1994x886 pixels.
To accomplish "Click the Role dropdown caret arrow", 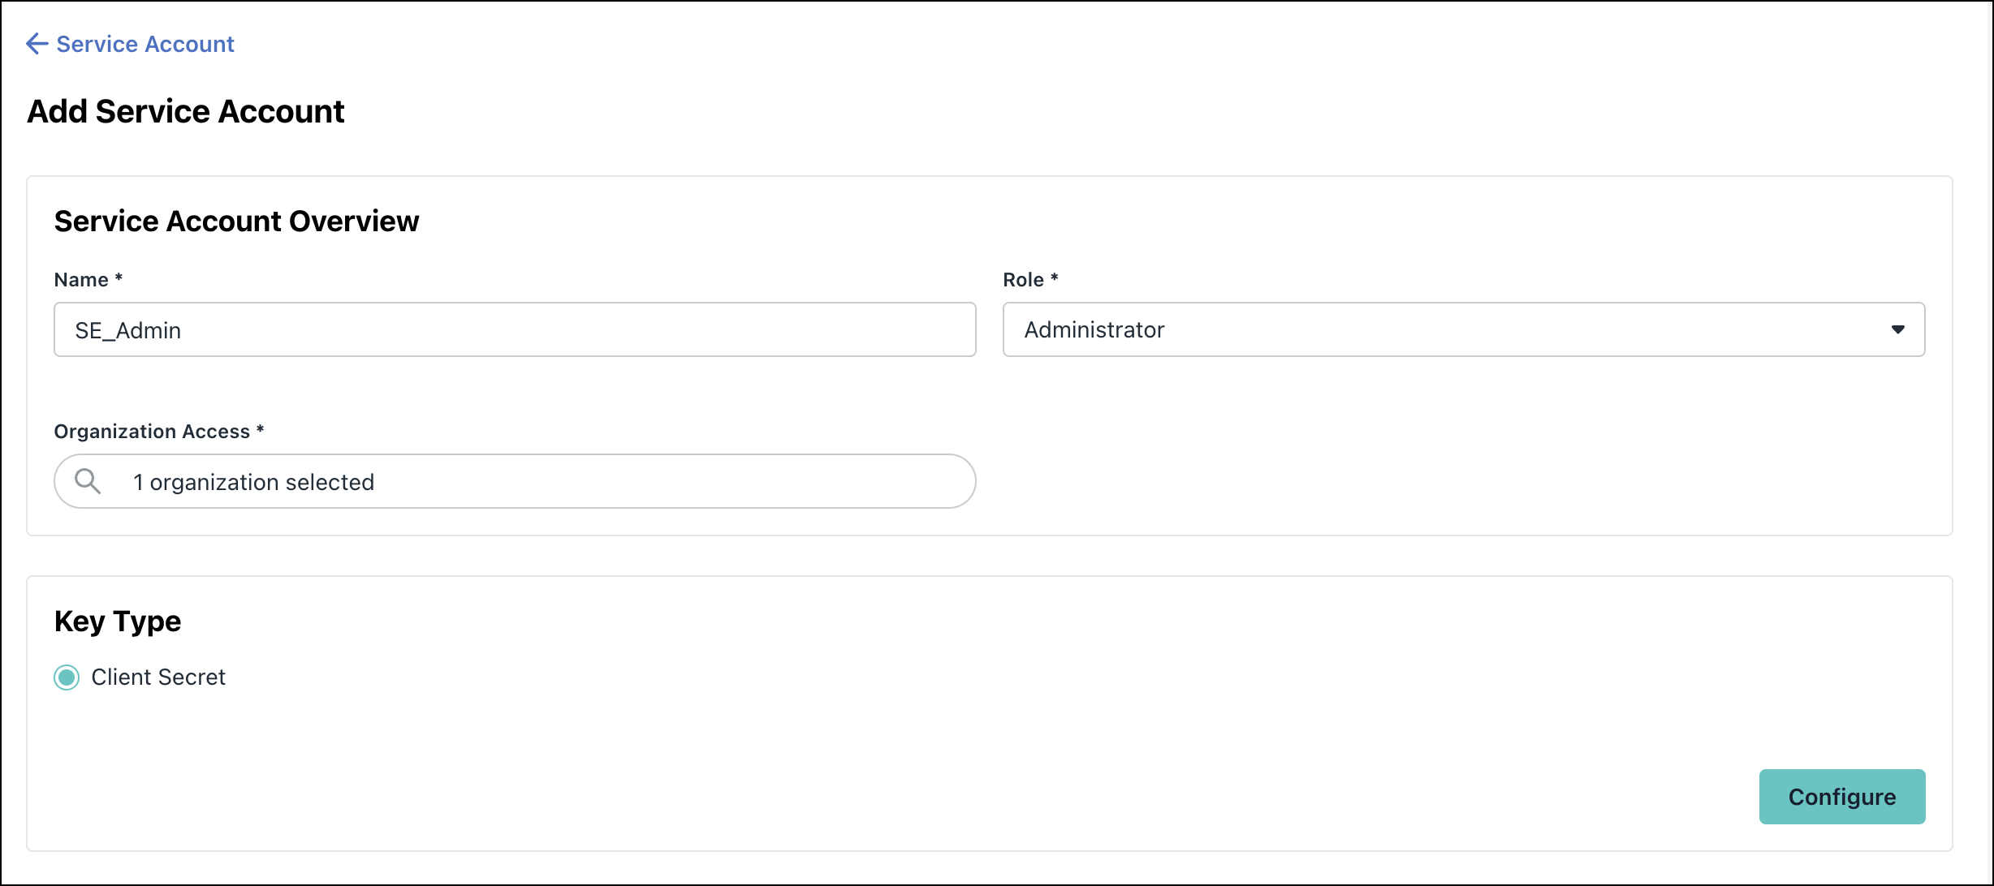I will coord(1897,329).
